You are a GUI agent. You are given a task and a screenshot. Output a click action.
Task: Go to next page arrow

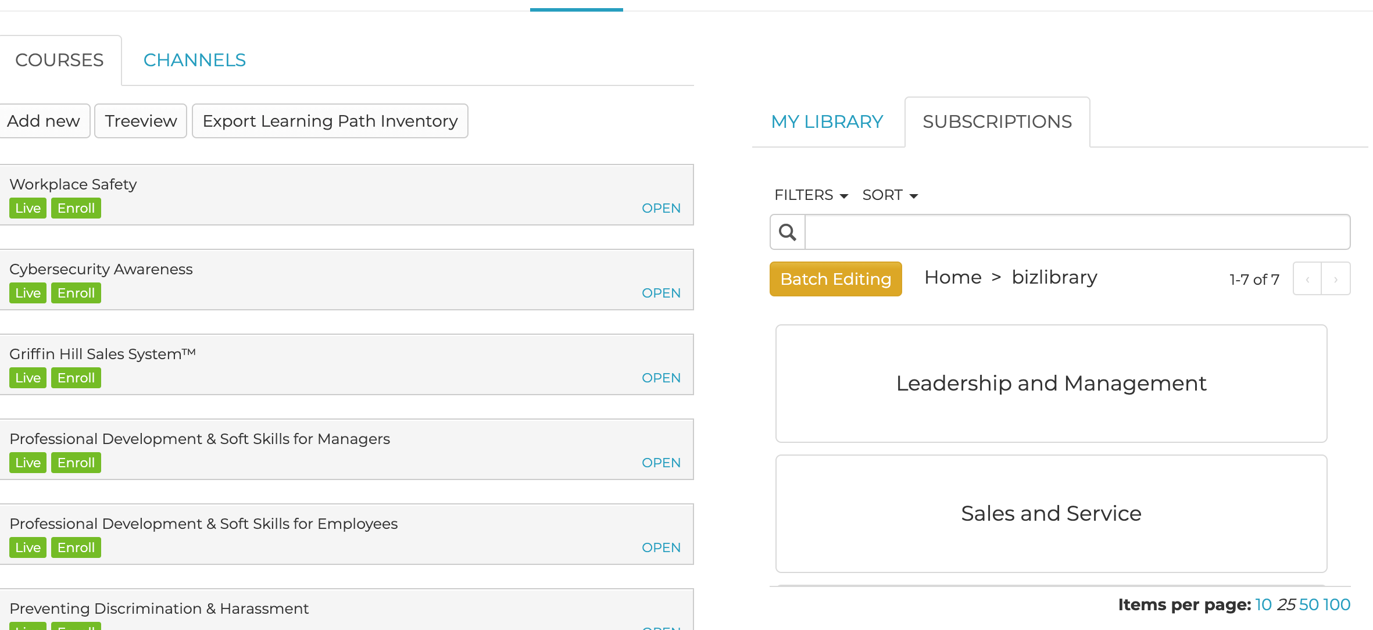[x=1336, y=279]
